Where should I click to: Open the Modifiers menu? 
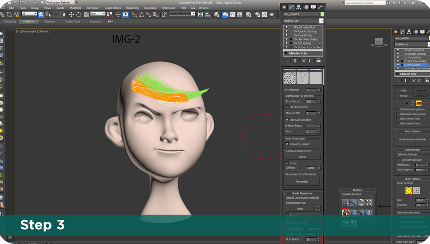(75, 8)
